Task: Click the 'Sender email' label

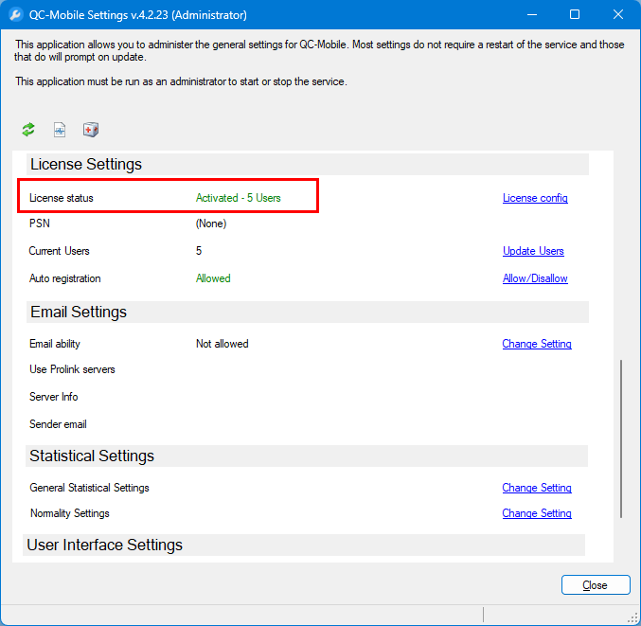Action: (x=58, y=424)
